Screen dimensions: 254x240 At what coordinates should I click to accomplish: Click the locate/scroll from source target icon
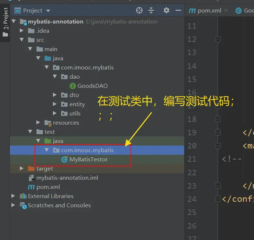tap(139, 10)
